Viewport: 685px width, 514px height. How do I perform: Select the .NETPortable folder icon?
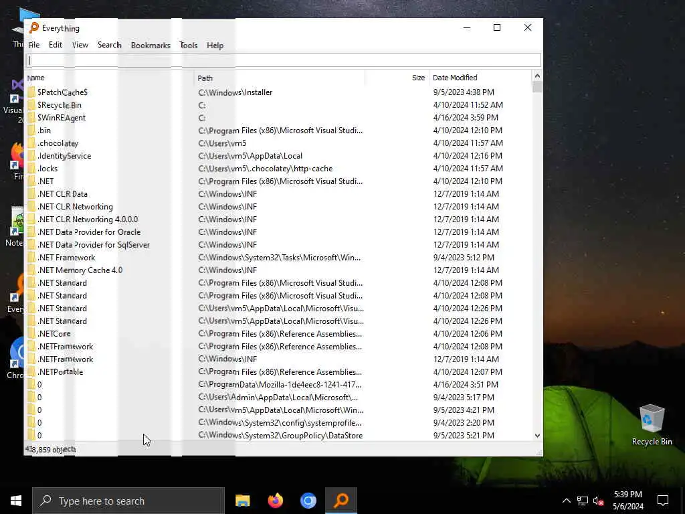[31, 371]
